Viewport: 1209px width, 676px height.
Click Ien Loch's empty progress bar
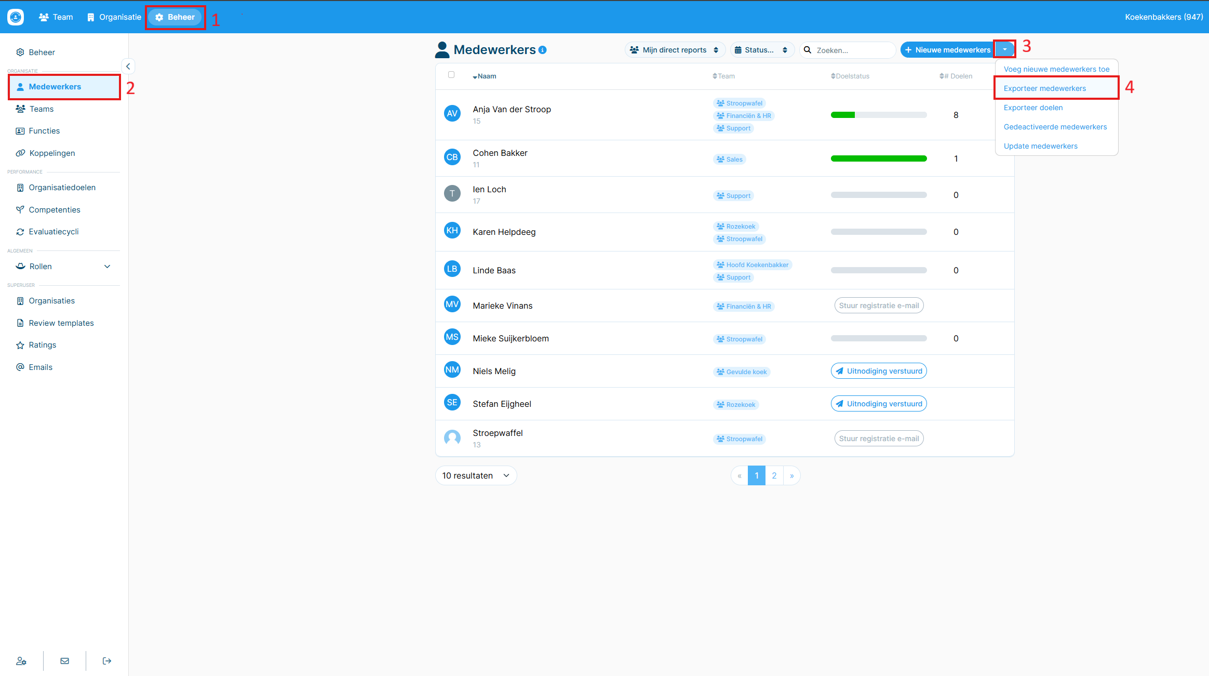pos(879,195)
